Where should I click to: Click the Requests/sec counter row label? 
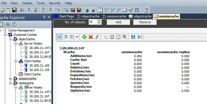click(81, 87)
